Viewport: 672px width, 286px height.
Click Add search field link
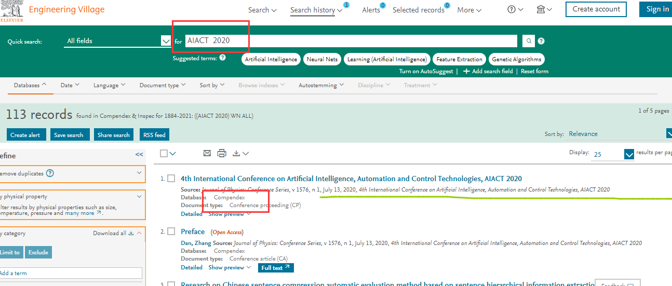[x=488, y=71]
